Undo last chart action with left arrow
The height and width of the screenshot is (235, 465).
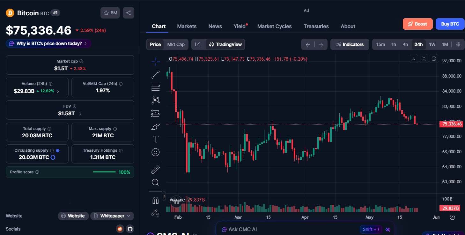coord(308,44)
